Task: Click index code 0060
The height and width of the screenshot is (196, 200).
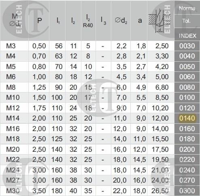Action: (187, 77)
